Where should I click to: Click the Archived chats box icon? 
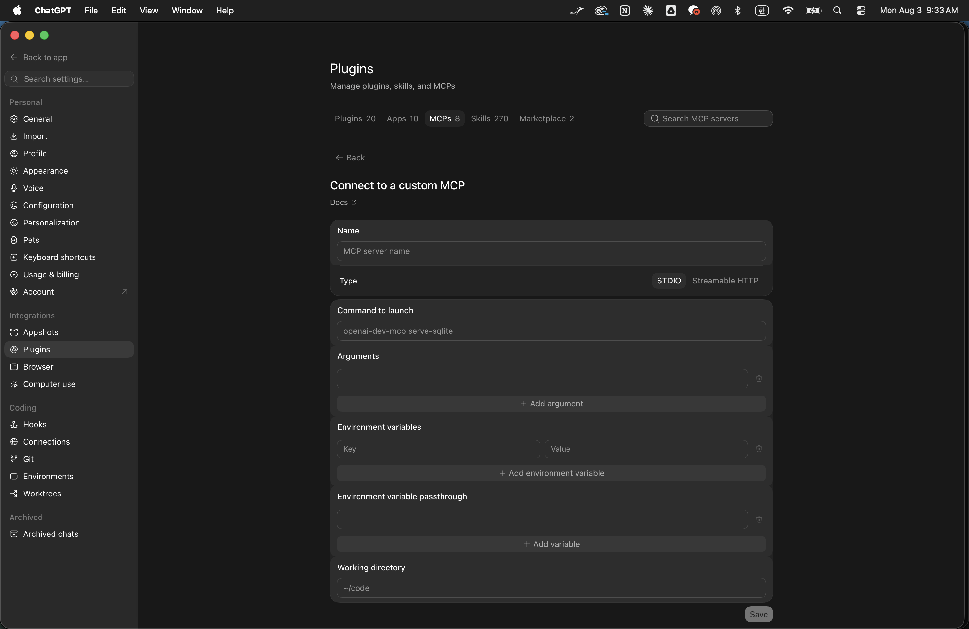14,534
